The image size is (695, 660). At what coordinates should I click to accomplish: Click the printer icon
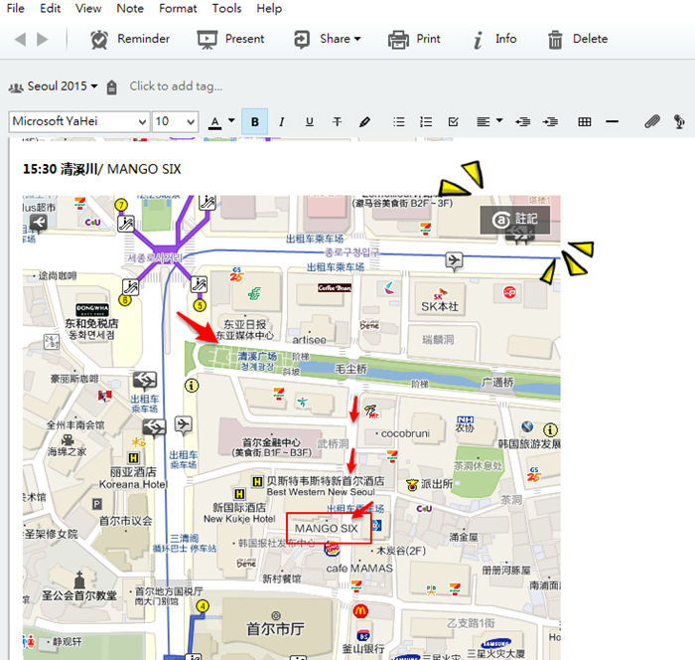pyautogui.click(x=398, y=40)
